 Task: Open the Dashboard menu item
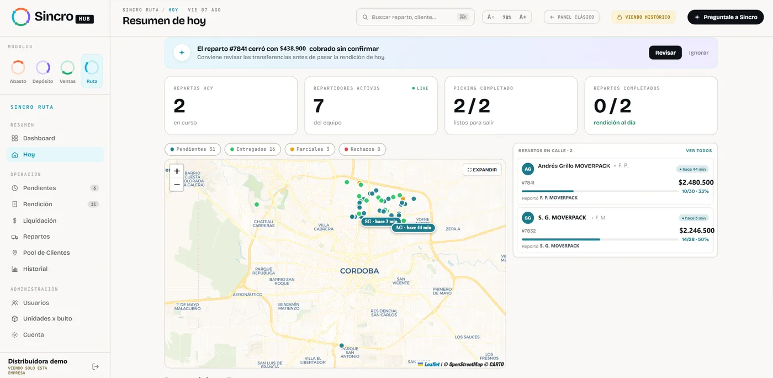point(55,138)
